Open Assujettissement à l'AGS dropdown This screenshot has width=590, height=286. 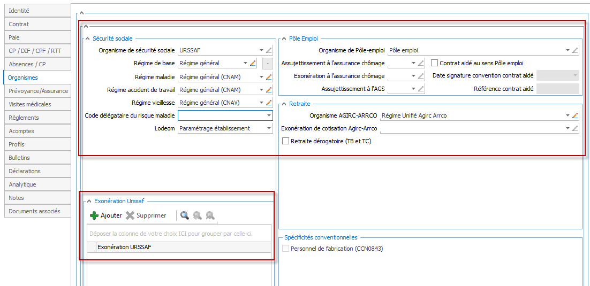click(x=413, y=89)
